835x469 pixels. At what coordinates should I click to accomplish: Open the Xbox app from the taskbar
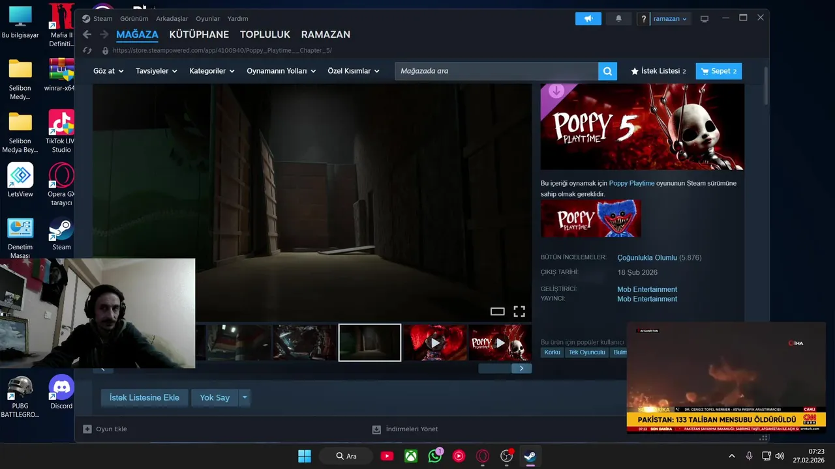pos(411,456)
